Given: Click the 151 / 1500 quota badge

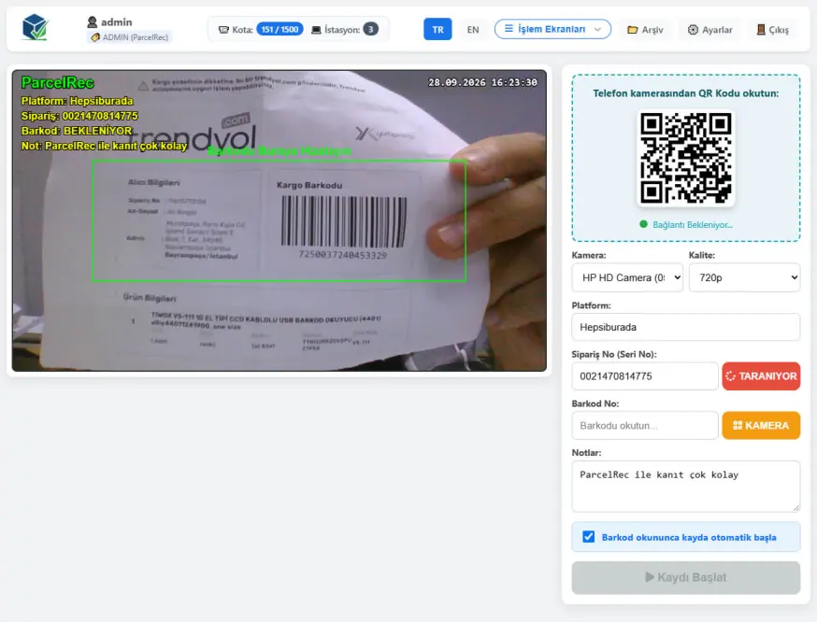Looking at the screenshot, I should pos(279,29).
